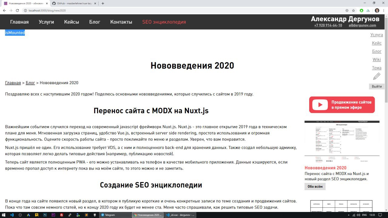Click the YouTube Продвижение сайтов banner

point(342,105)
